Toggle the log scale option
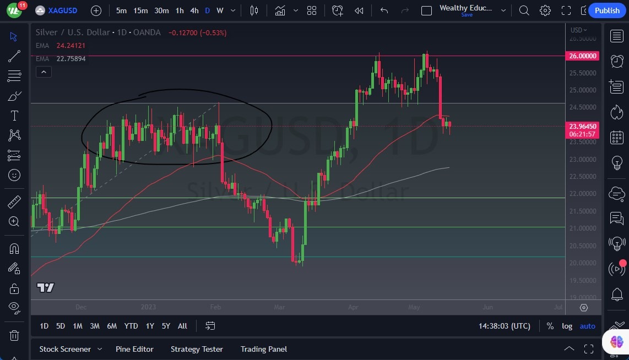Image resolution: width=629 pixels, height=360 pixels. [567, 326]
